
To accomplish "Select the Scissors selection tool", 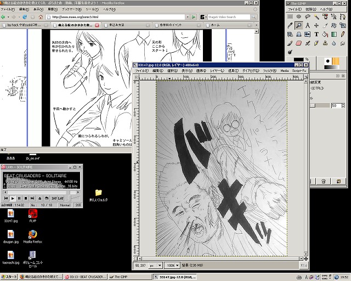I will [334, 16].
